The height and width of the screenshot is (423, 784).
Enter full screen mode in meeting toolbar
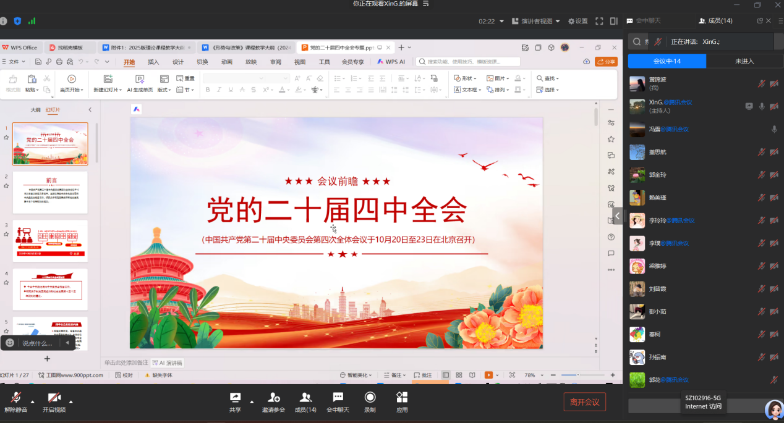click(599, 21)
